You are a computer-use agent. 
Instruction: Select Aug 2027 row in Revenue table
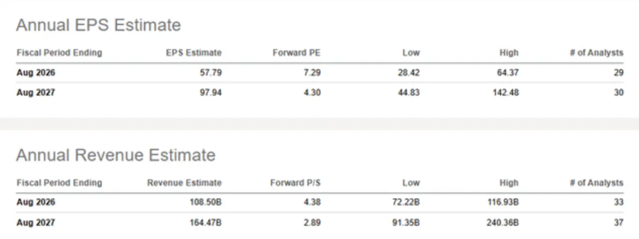coord(35,222)
